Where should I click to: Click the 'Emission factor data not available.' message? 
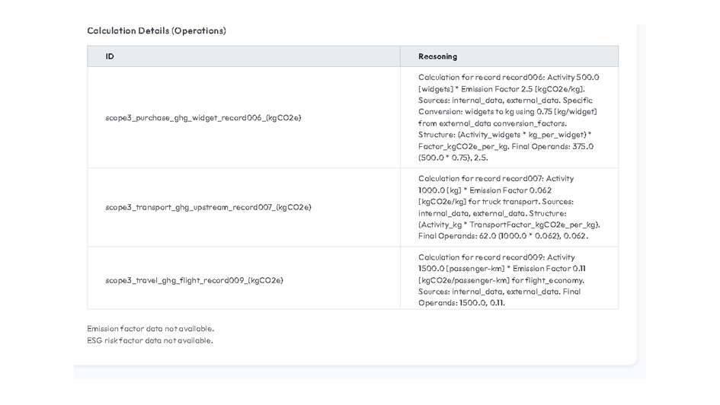150,329
